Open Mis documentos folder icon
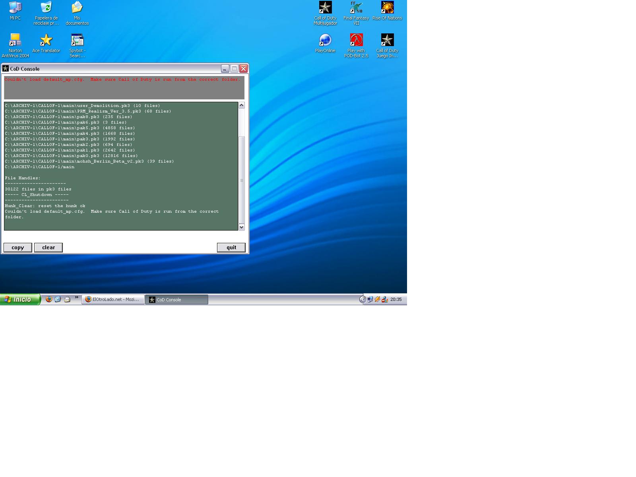This screenshot has height=477, width=636. (77, 13)
